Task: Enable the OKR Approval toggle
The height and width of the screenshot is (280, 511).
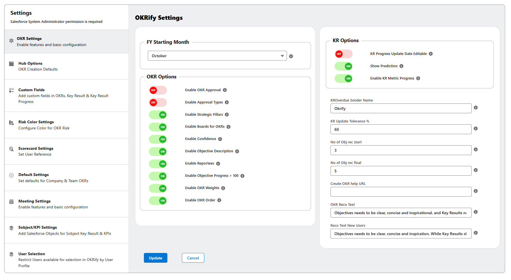Action: [158, 90]
